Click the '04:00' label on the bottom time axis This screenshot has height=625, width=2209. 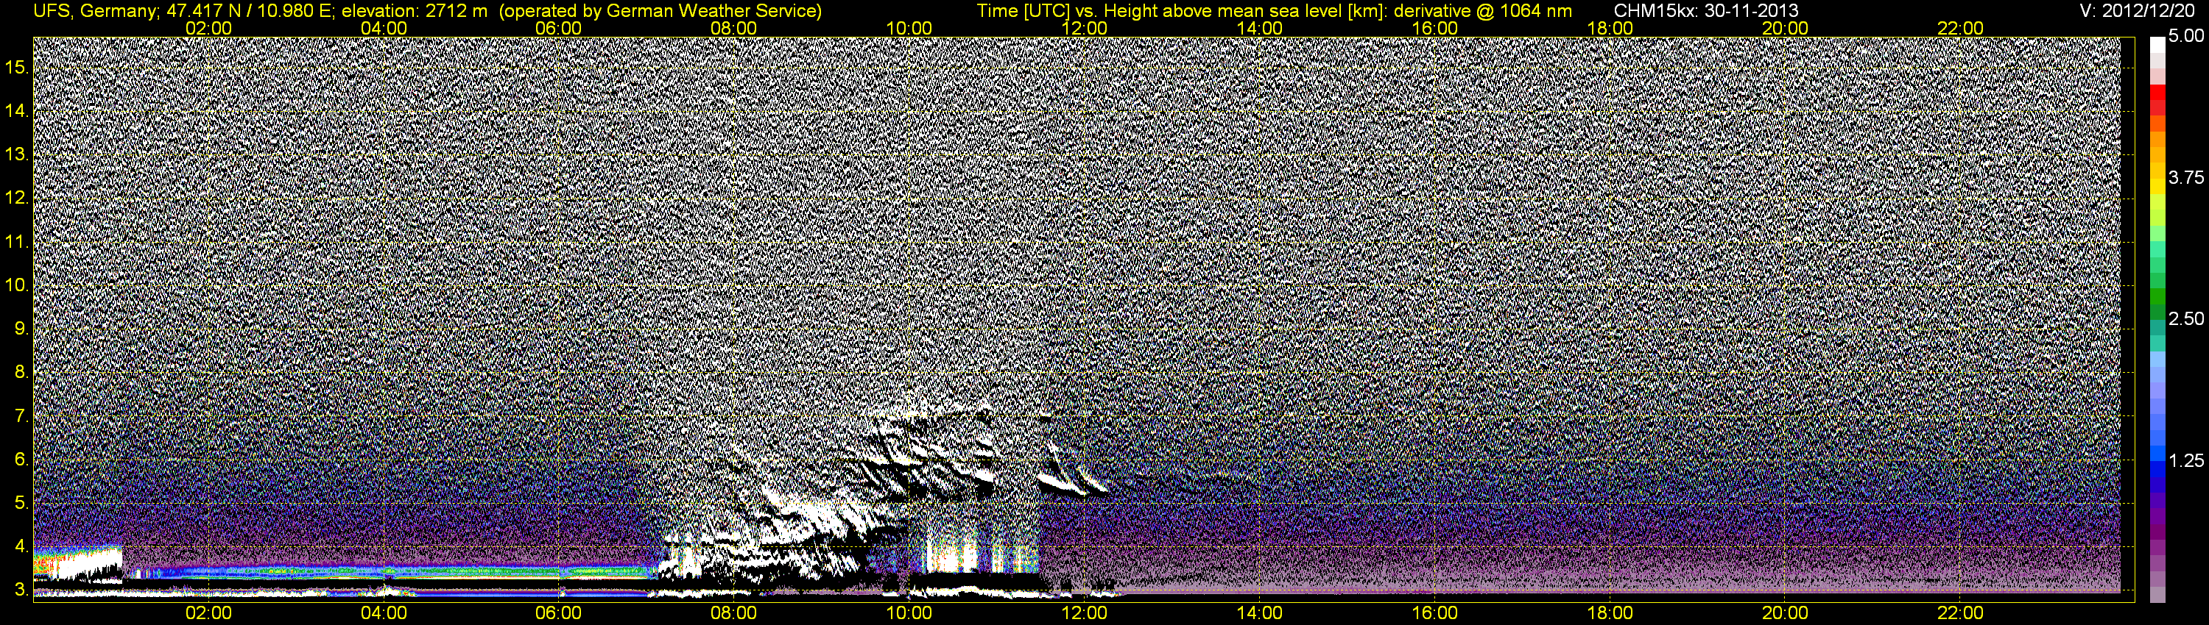384,613
